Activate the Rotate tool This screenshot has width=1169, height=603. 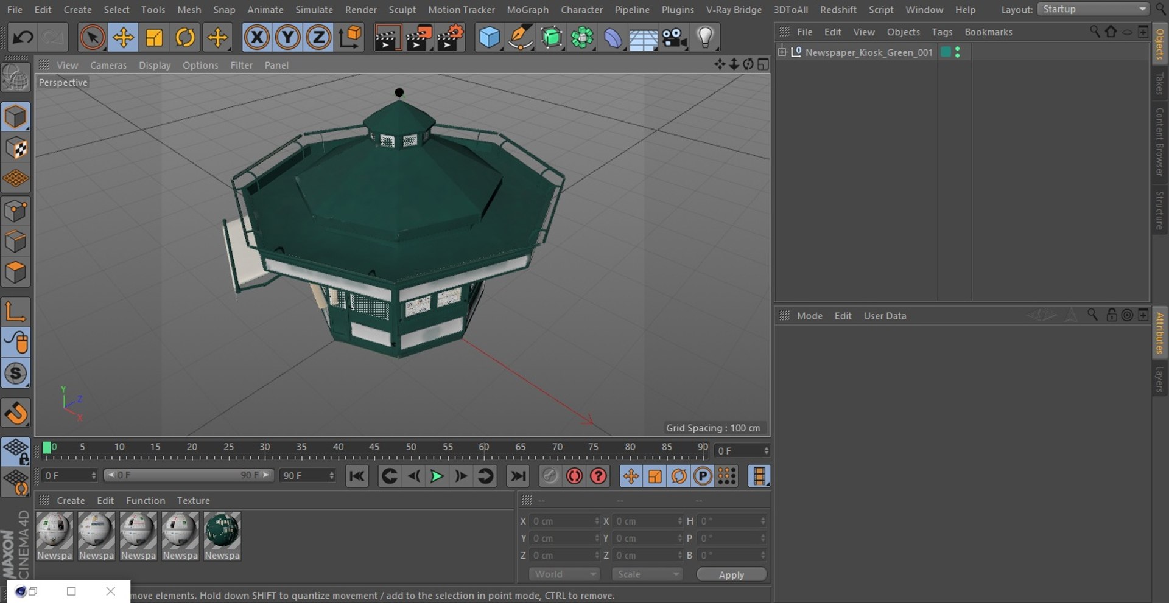185,38
